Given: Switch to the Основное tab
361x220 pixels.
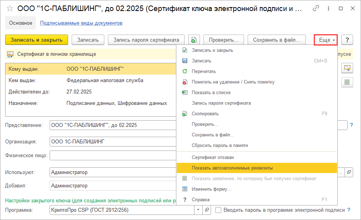Looking at the screenshot, I should (x=20, y=23).
